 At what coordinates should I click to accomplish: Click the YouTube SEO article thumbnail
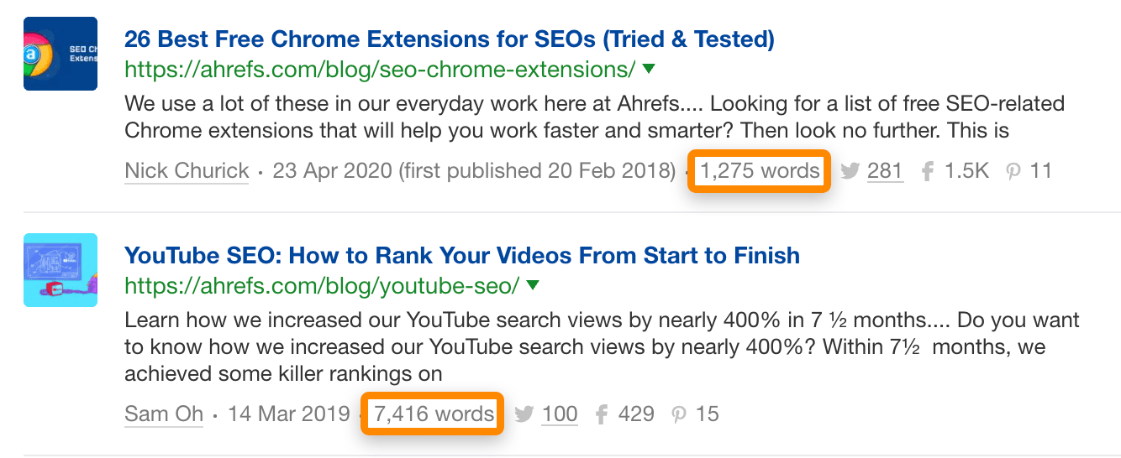click(x=61, y=270)
